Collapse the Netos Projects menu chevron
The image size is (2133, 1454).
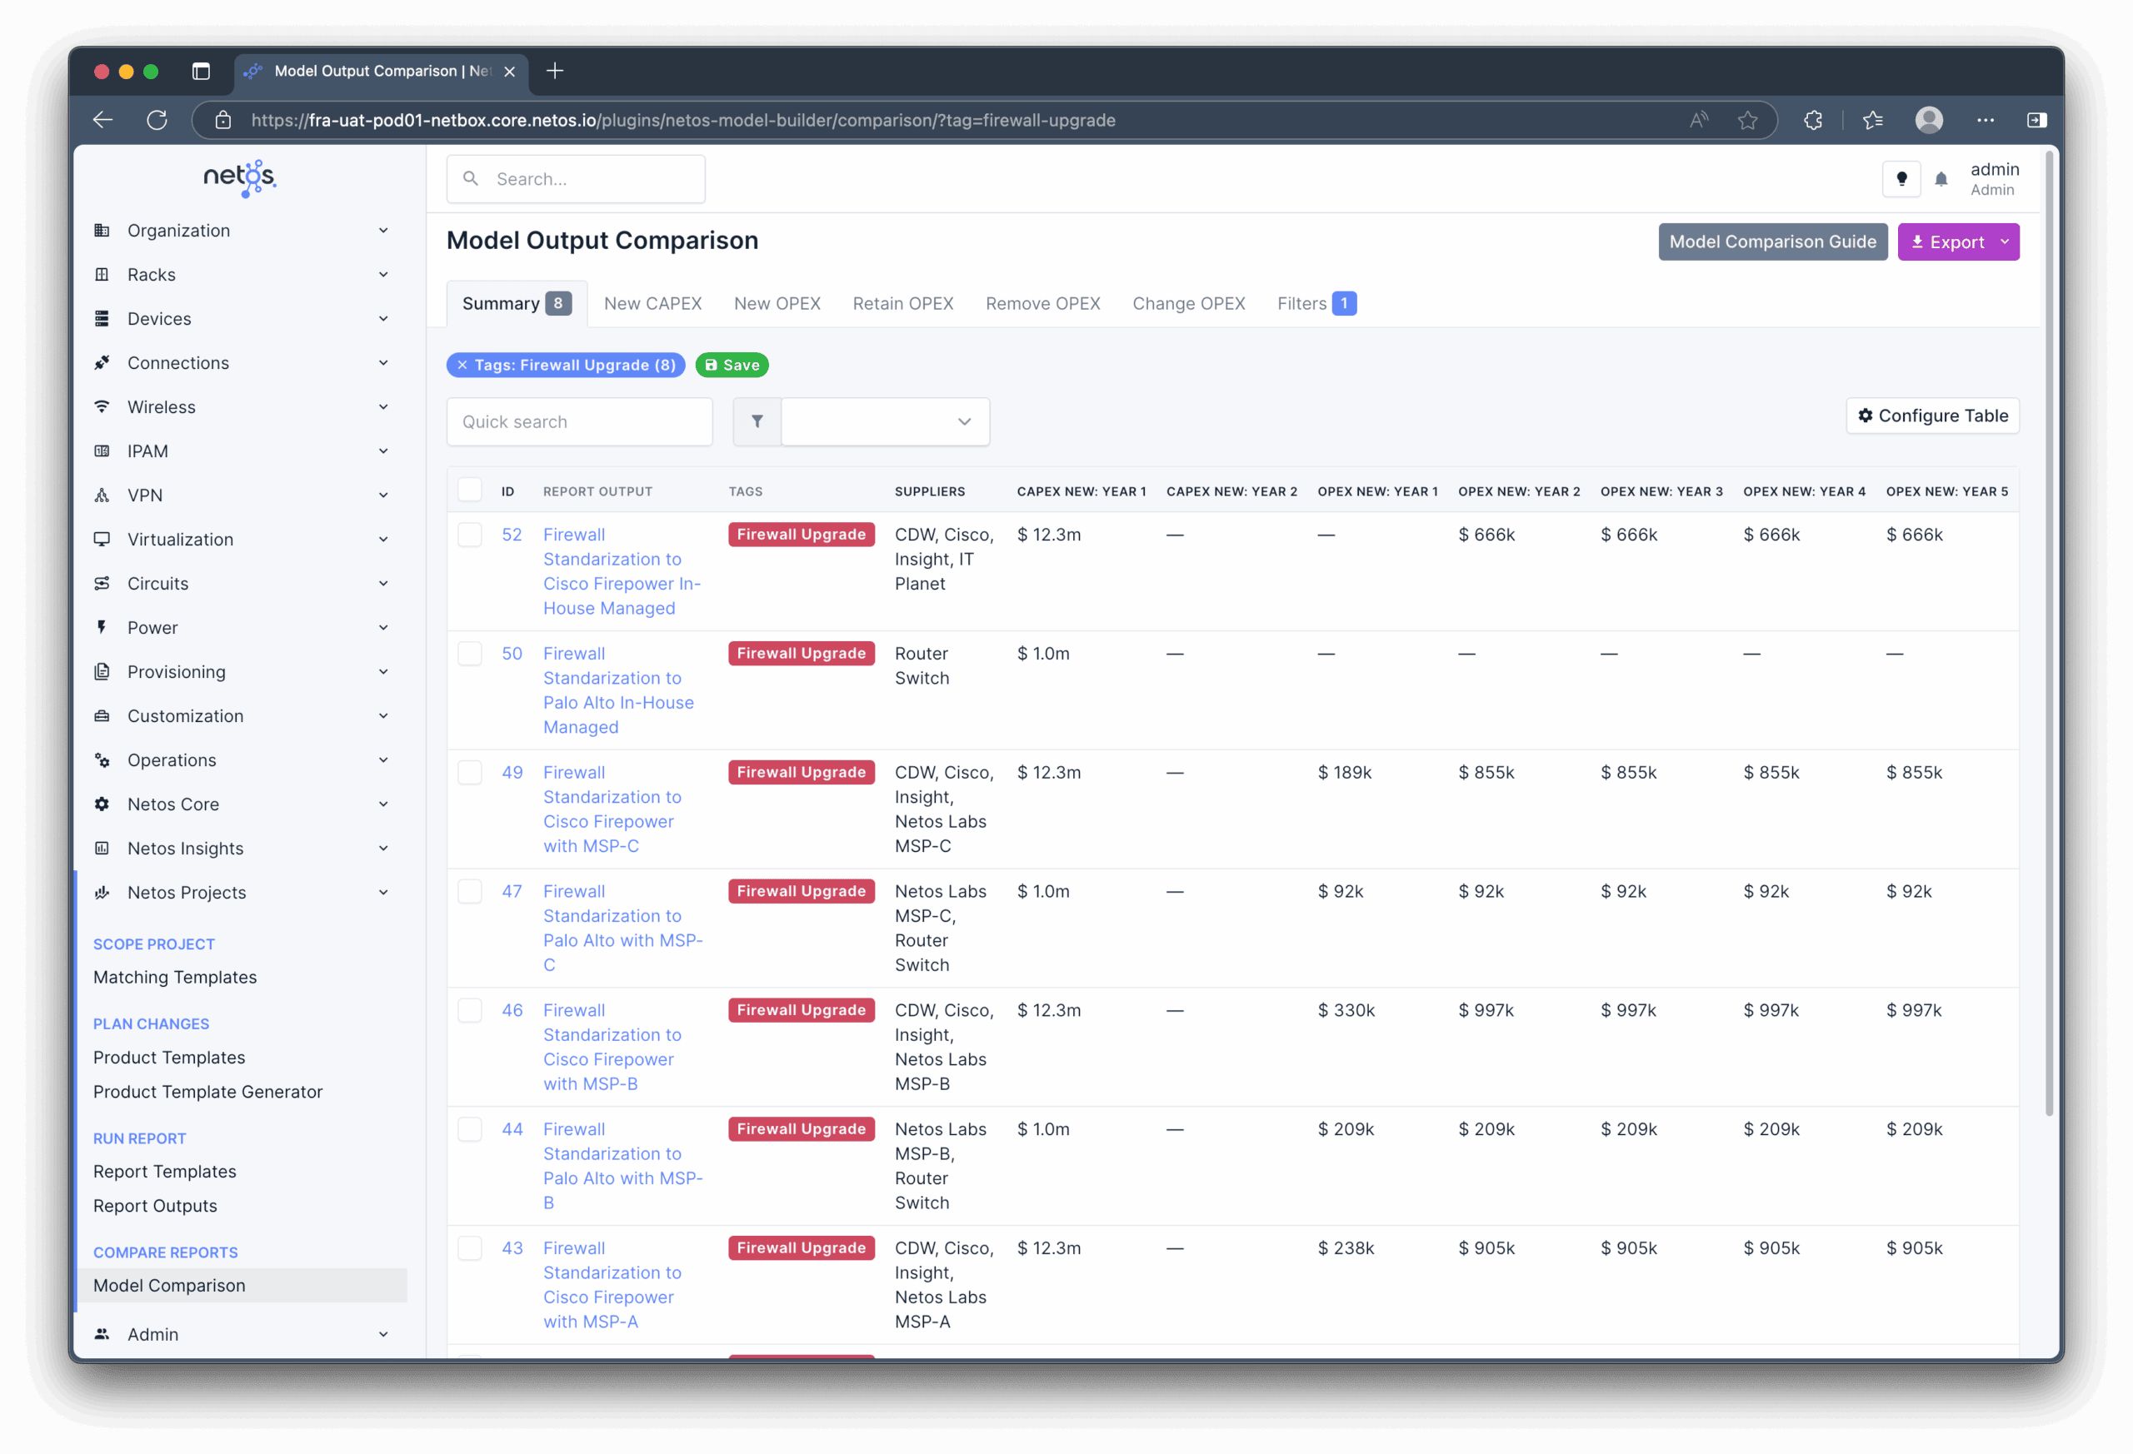click(383, 893)
